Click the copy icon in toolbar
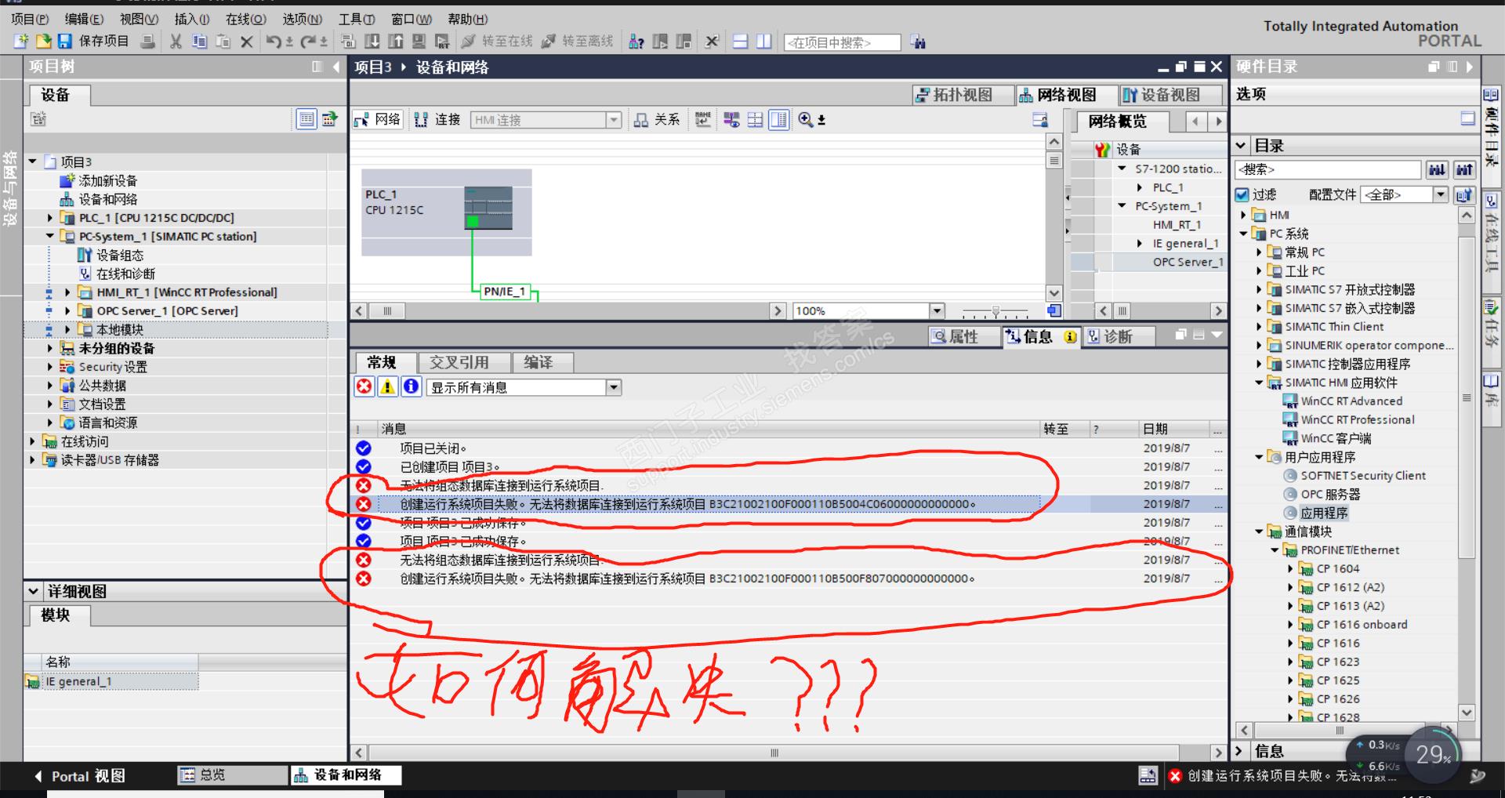Screen dimensions: 1505x798 point(200,42)
